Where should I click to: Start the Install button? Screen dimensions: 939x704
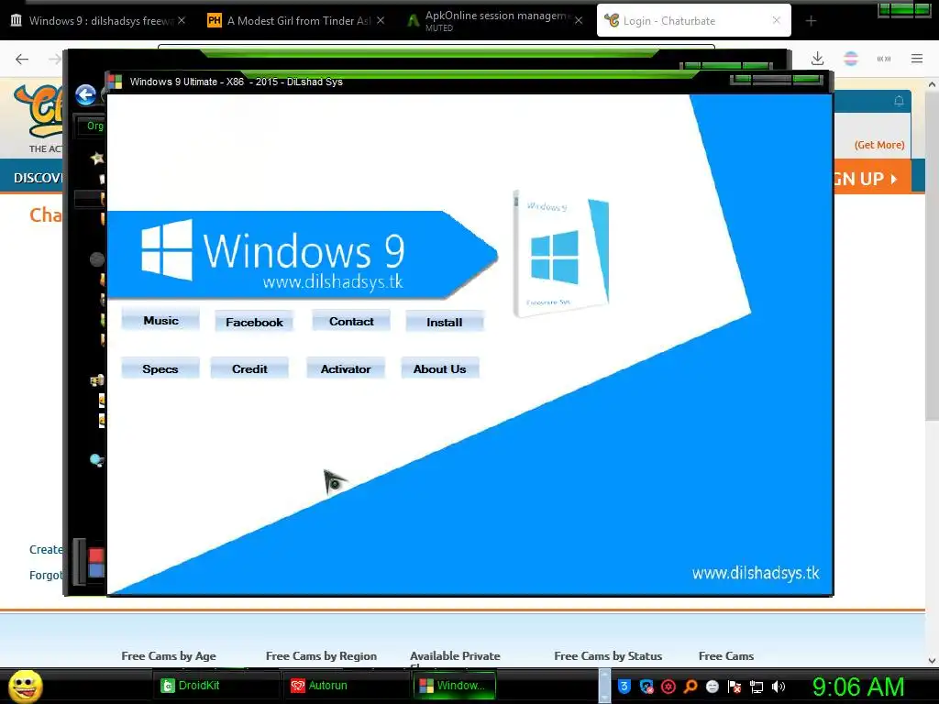pyautogui.click(x=445, y=322)
